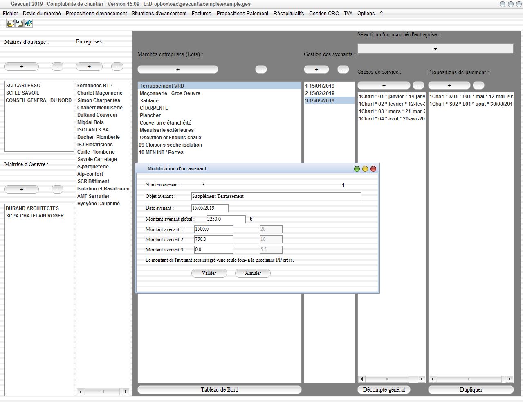
Task: Open the TVA menu
Action: [348, 14]
